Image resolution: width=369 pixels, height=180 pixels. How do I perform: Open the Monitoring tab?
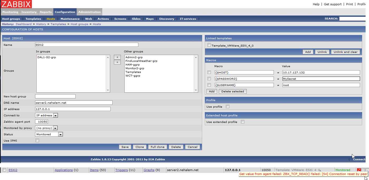[x=10, y=12]
